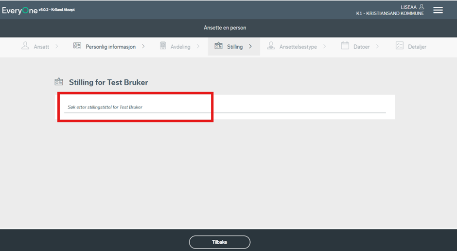Click the Datoer calendar icon
The height and width of the screenshot is (251, 457).
[x=345, y=46]
